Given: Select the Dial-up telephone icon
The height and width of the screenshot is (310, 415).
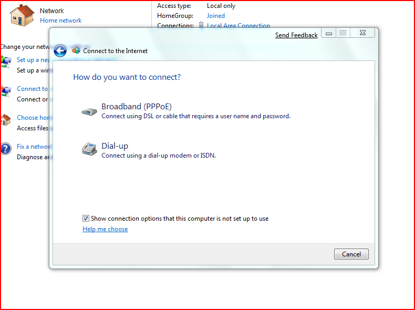Looking at the screenshot, I should click(x=89, y=149).
